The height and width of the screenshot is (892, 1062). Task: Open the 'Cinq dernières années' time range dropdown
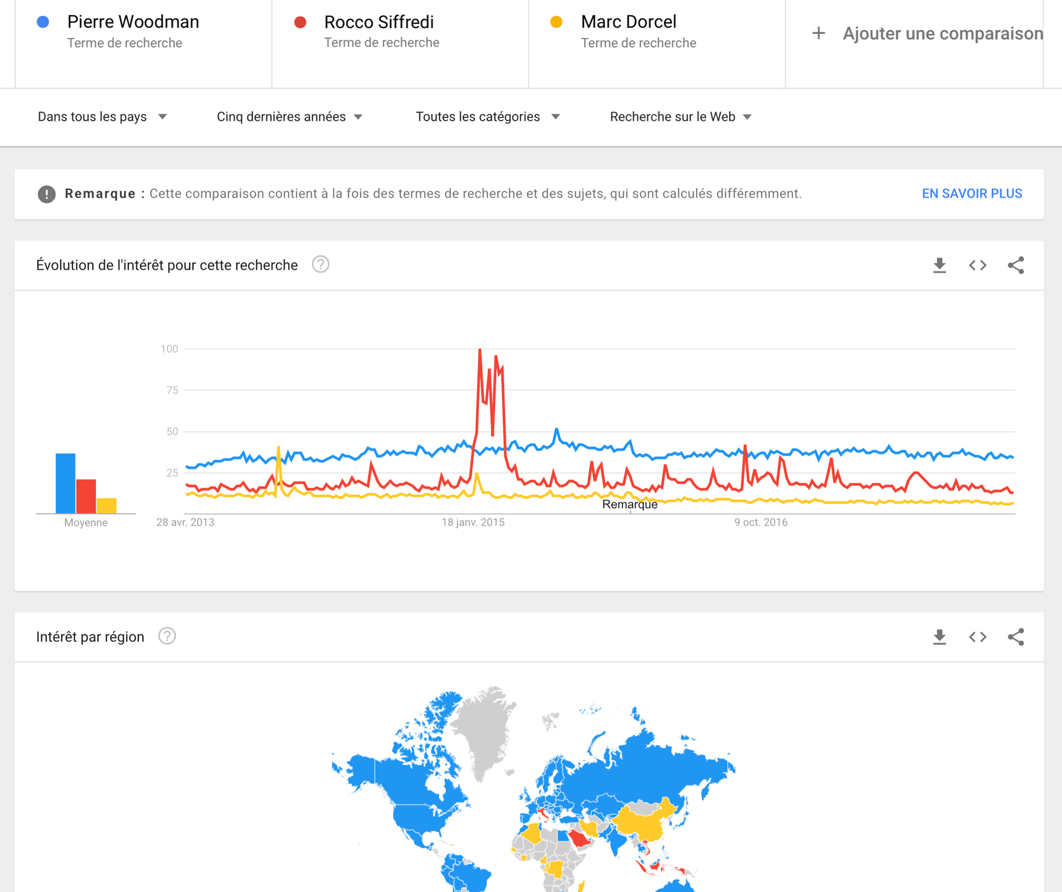[x=289, y=117]
